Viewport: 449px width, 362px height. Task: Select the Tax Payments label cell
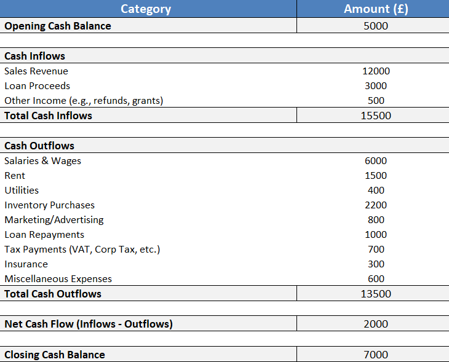82,250
